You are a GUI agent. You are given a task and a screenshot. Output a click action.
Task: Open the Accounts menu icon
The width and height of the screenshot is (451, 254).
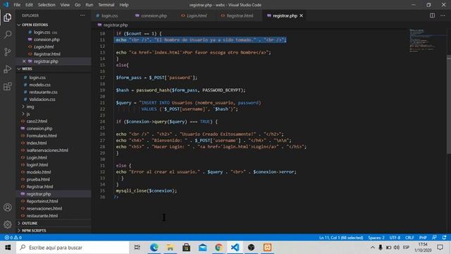(8, 207)
